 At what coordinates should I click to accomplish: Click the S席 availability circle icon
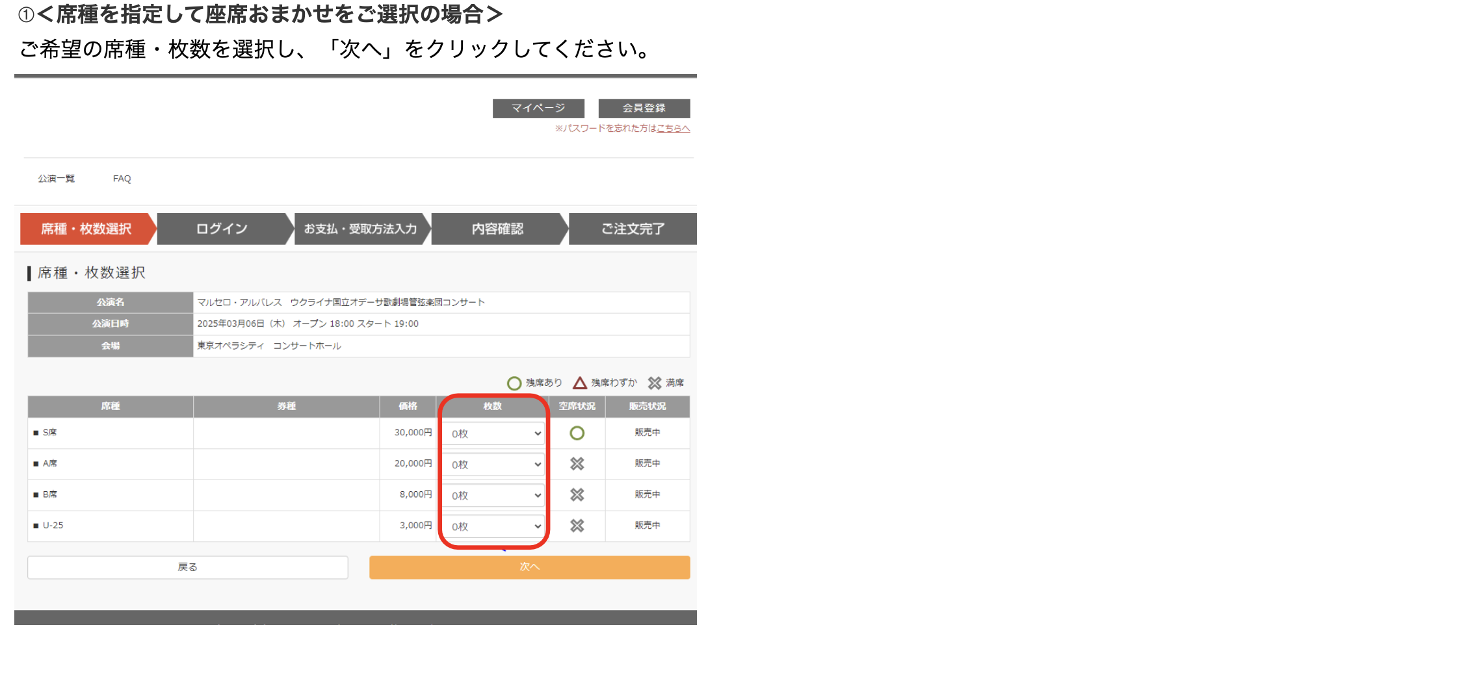577,433
